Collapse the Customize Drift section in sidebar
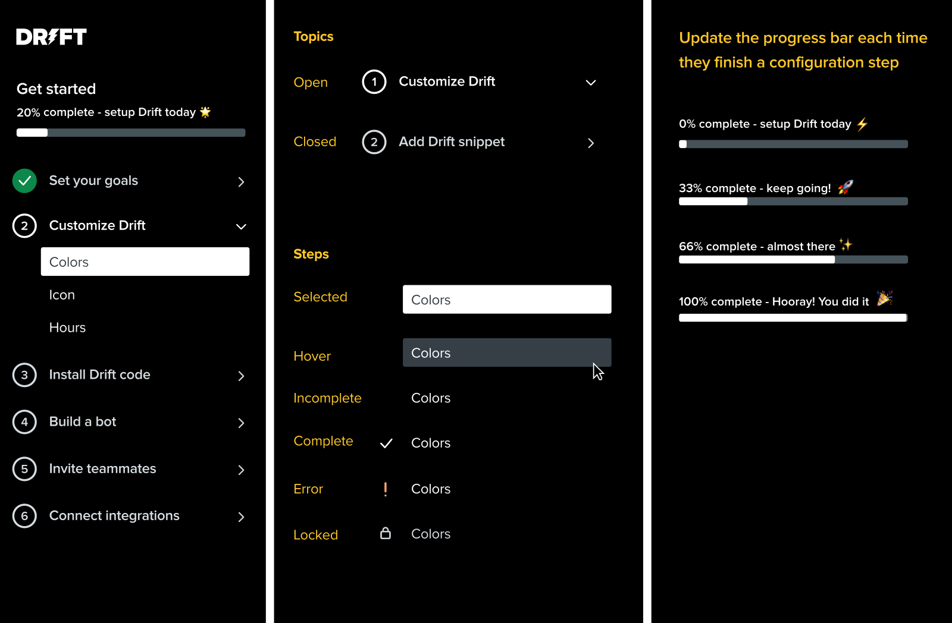 tap(241, 226)
